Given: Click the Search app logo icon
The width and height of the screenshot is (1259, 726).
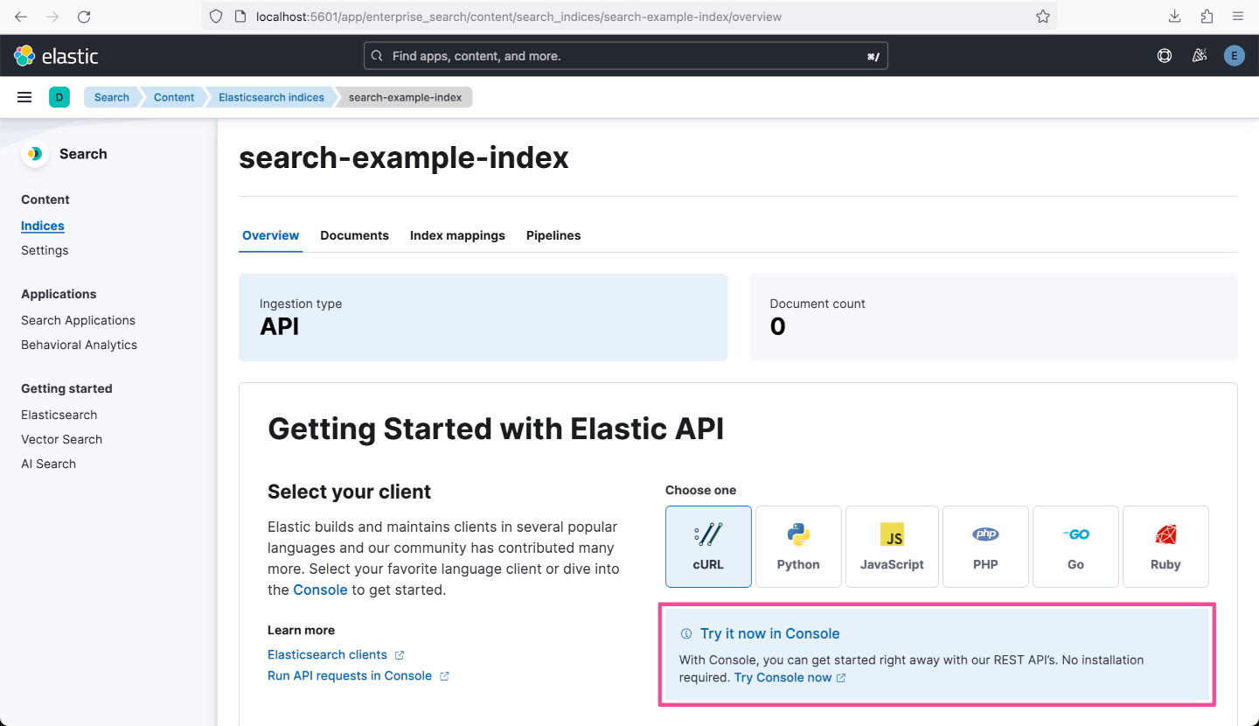Looking at the screenshot, I should pyautogui.click(x=35, y=154).
